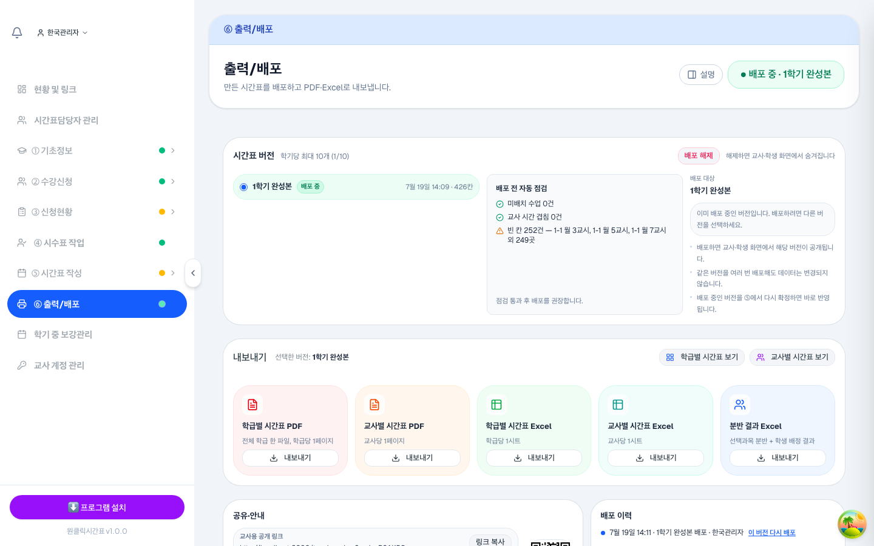
Task: Click the palm tree floating icon
Action: (x=852, y=524)
